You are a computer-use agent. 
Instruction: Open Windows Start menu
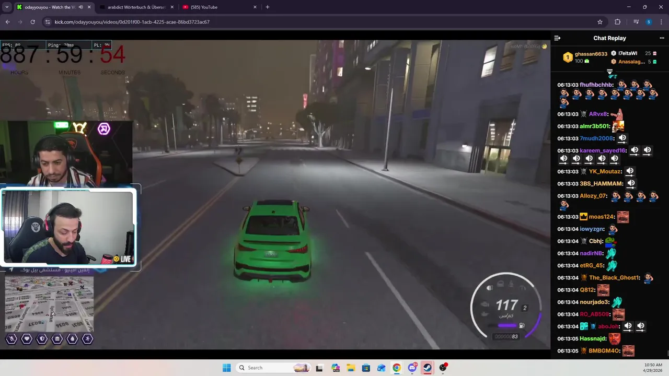point(226,368)
